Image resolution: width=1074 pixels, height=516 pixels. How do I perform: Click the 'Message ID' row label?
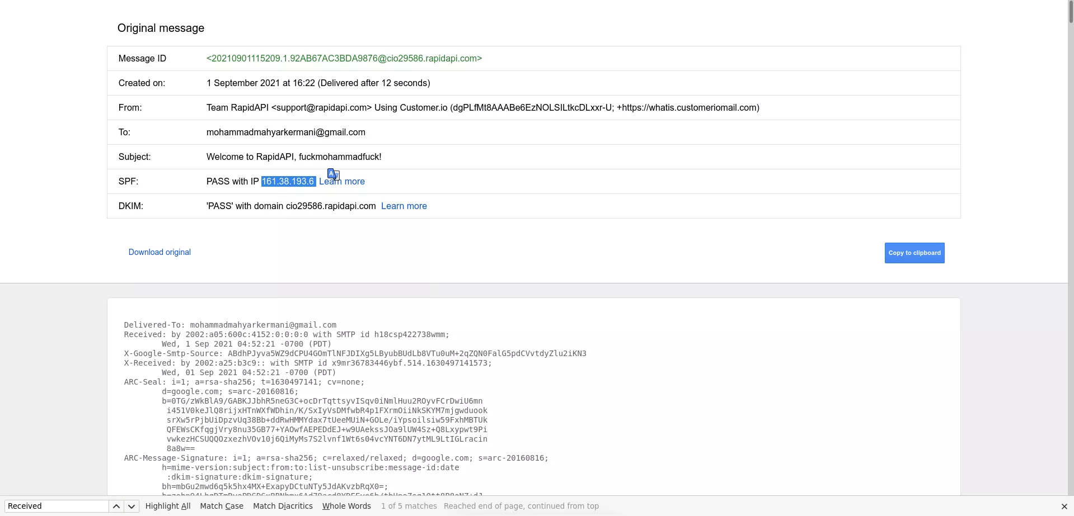coord(142,59)
